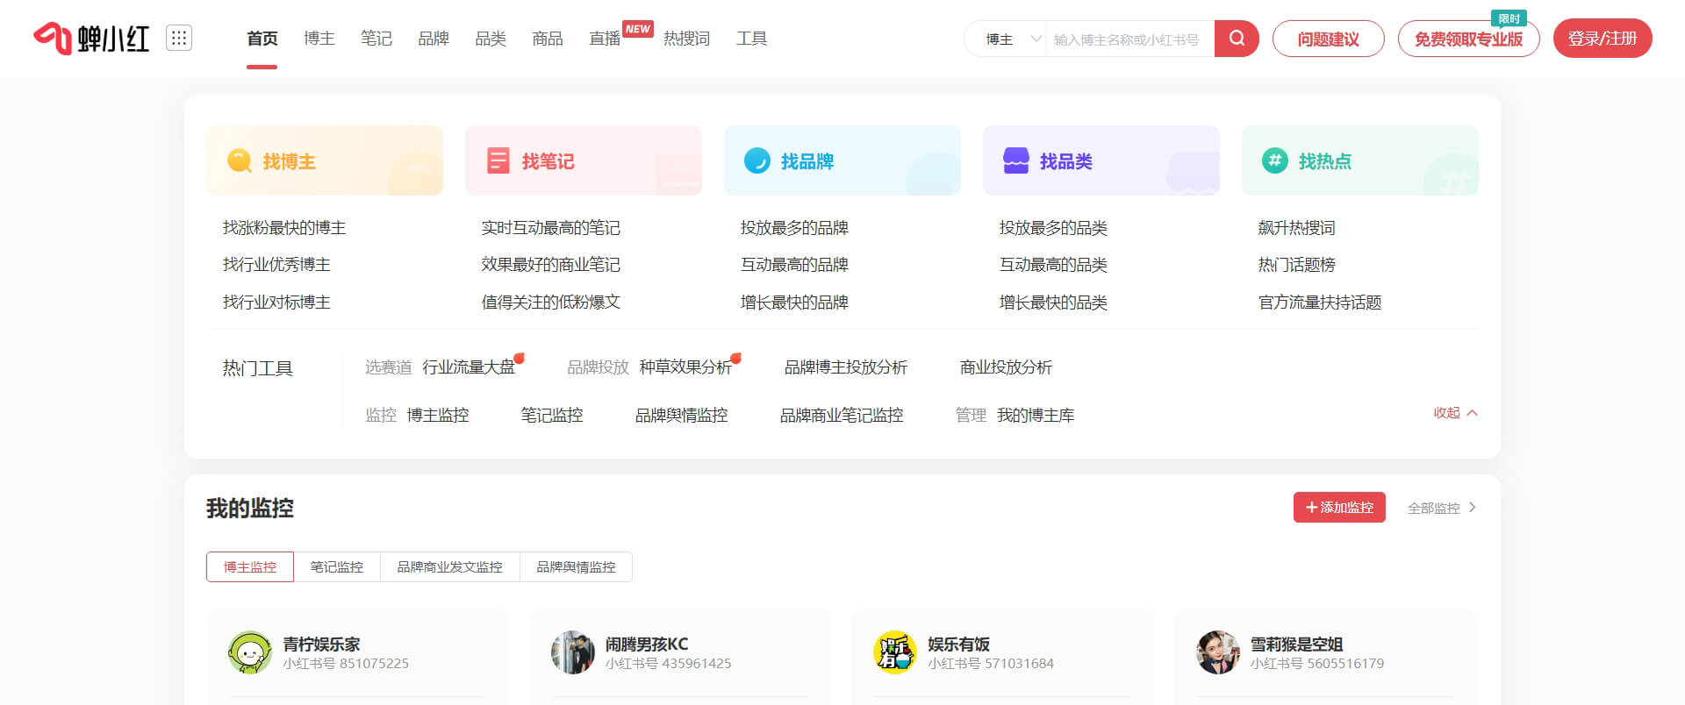This screenshot has height=705, width=1685.
Task: Open 效果最好的商业笔记 link
Action: pyautogui.click(x=550, y=265)
